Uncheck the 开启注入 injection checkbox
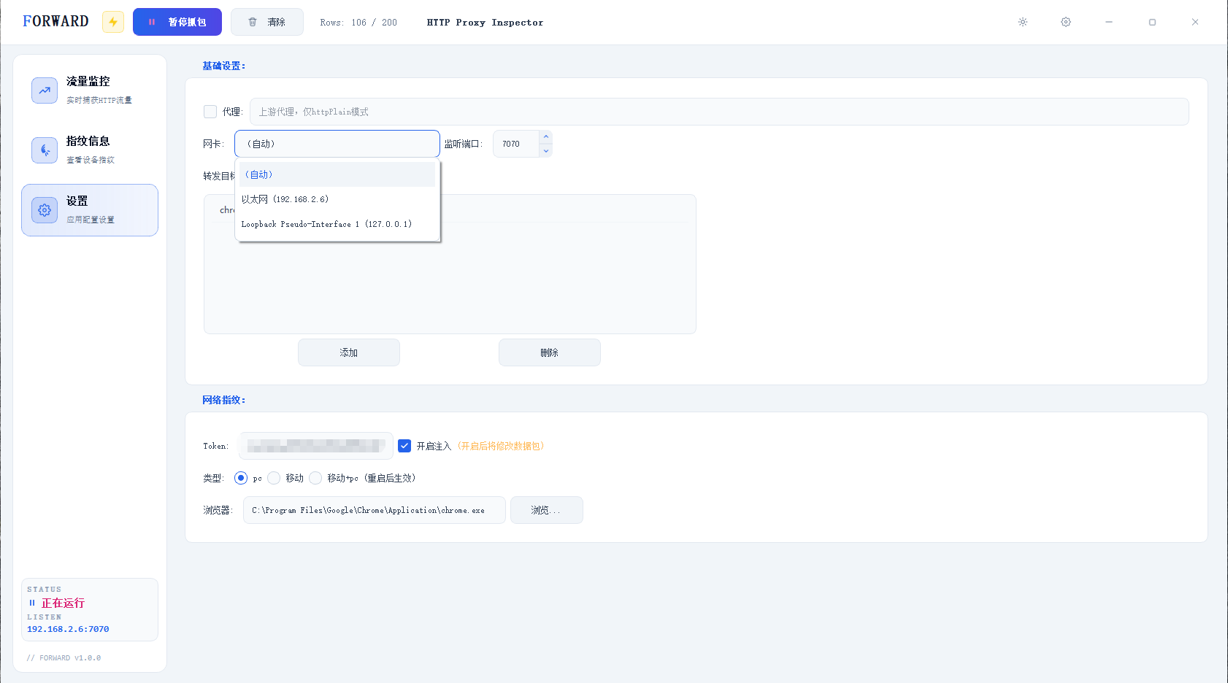Image resolution: width=1228 pixels, height=683 pixels. 404,446
